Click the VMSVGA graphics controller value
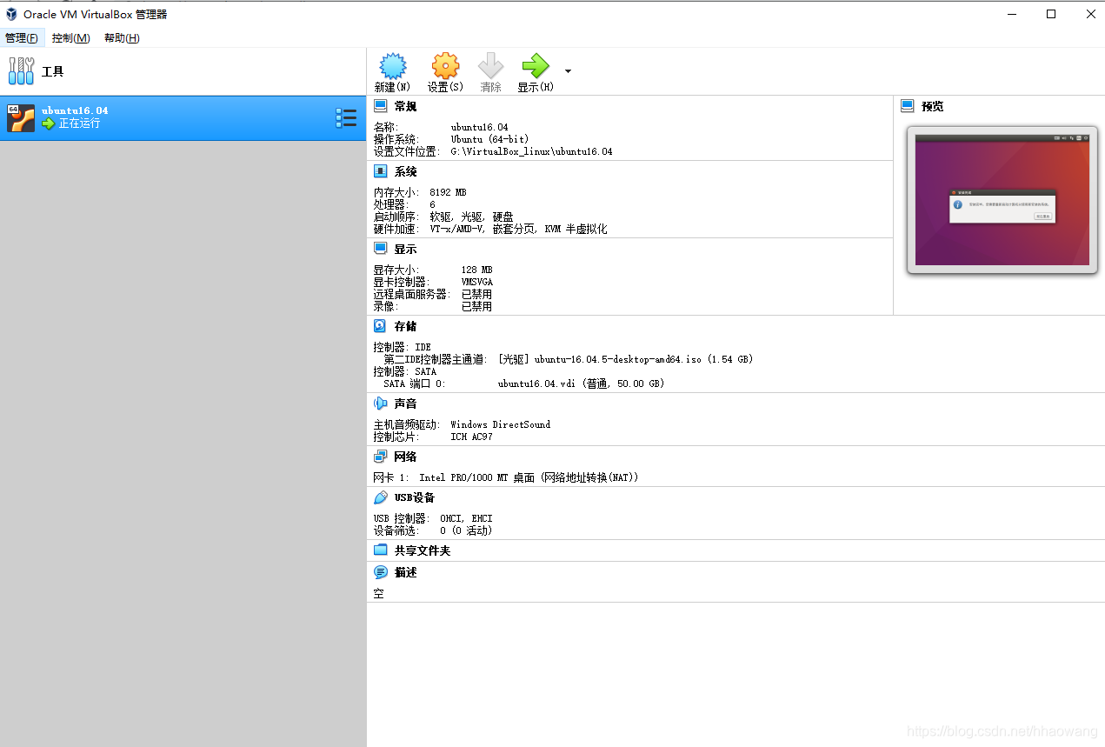The image size is (1105, 747). point(476,282)
